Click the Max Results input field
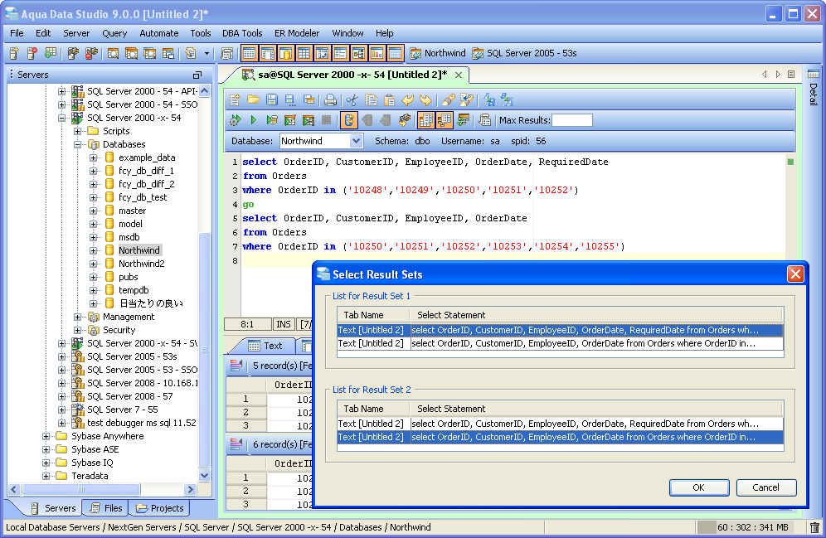The image size is (826, 538). tap(572, 120)
